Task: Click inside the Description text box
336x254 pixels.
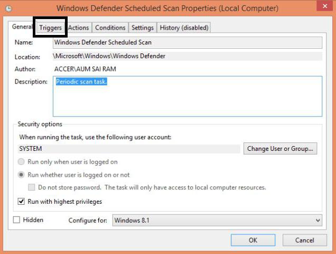Action: click(x=188, y=96)
